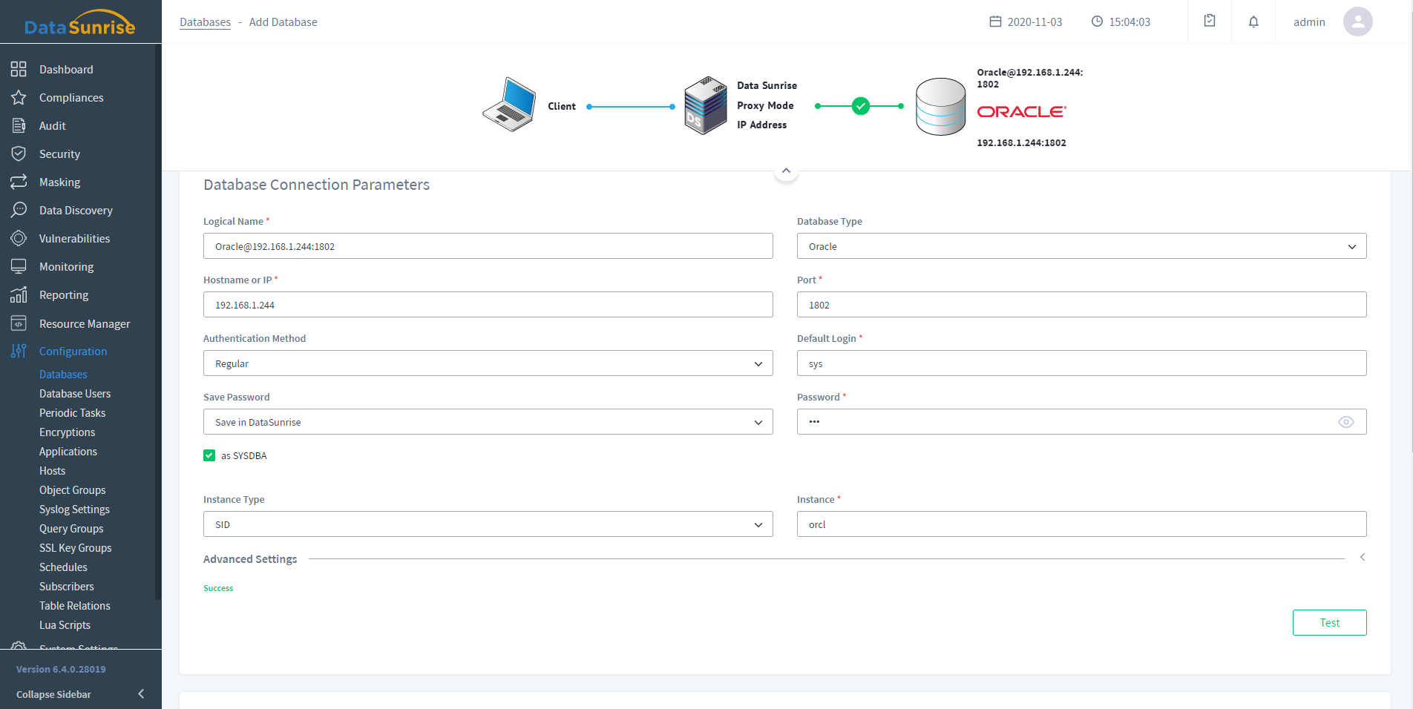The image size is (1413, 709).
Task: Open Applications submenu item
Action: point(68,451)
